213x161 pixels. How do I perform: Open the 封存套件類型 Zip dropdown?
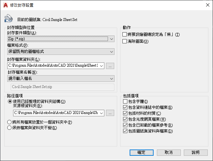pos(61,39)
